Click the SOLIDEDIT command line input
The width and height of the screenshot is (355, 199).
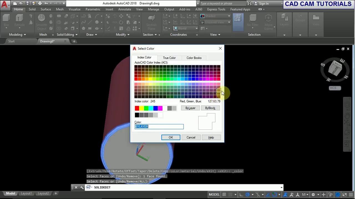[x=183, y=187]
